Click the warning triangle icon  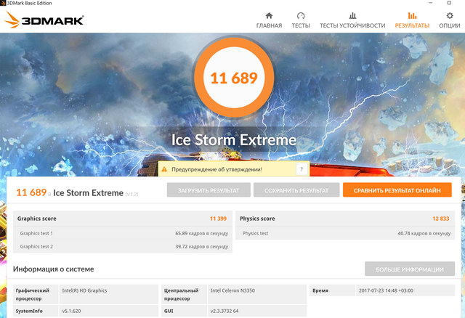point(164,169)
